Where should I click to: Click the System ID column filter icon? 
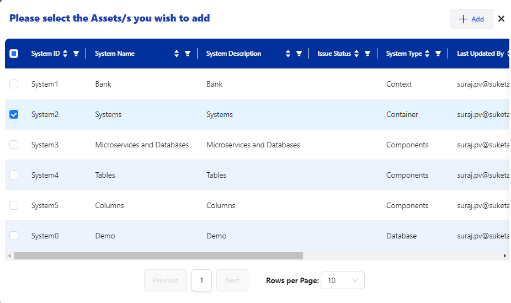click(x=76, y=54)
